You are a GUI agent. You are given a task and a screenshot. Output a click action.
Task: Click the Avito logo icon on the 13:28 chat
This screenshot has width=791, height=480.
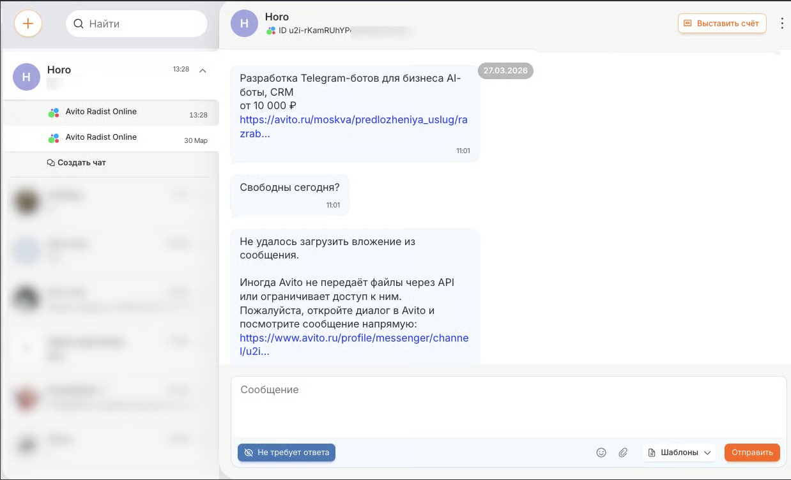pos(54,112)
